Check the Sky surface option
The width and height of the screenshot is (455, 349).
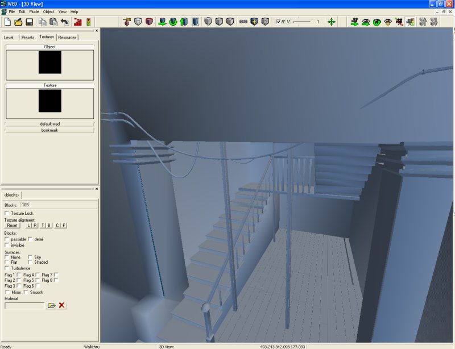coord(30,257)
